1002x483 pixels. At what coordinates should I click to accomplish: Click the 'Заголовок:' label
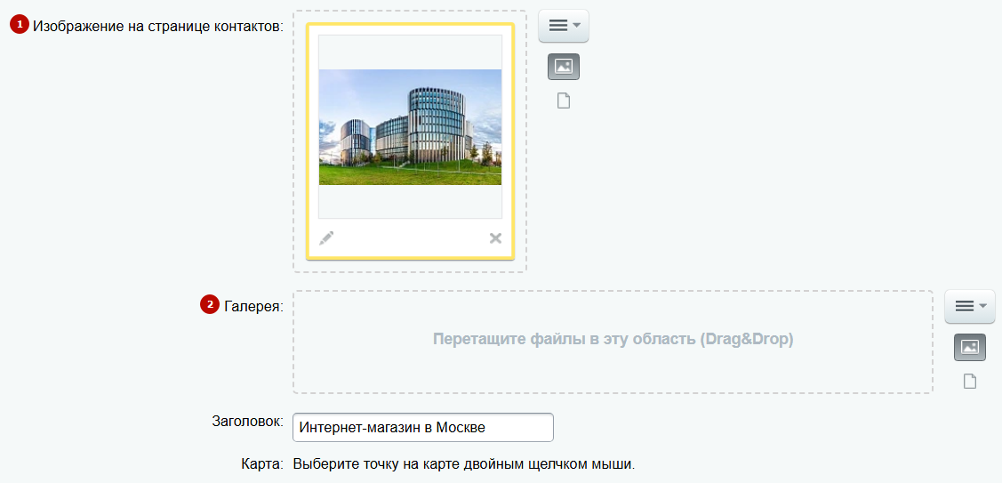click(x=247, y=422)
